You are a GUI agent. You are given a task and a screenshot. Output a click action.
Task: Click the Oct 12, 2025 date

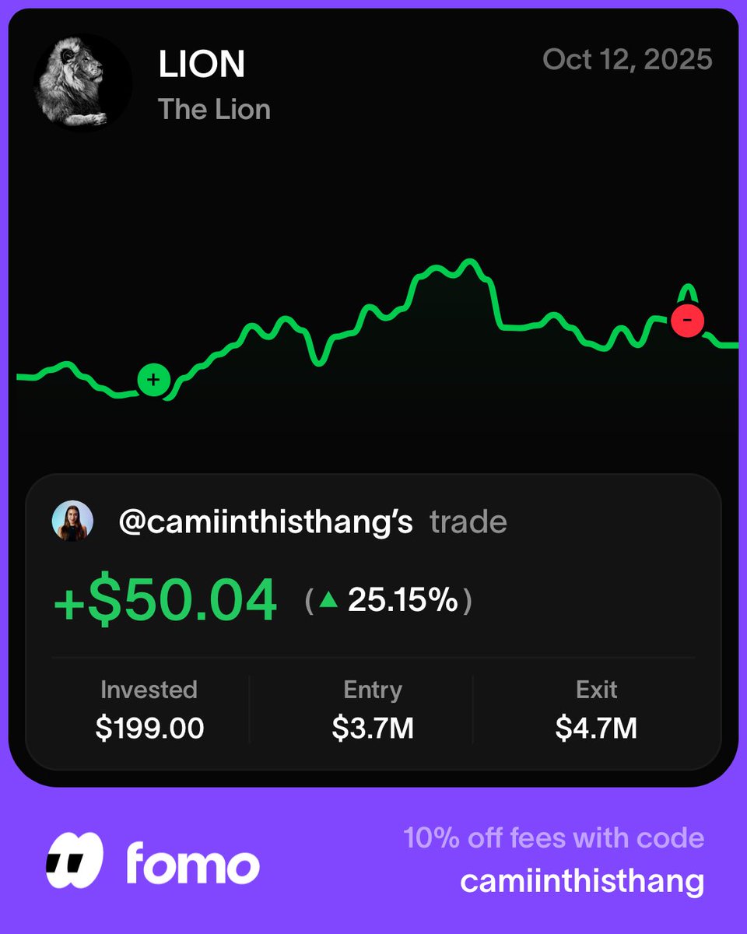click(627, 60)
